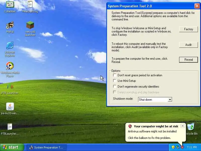Click 'Antivirus software might not be installed' text
Viewport: 201px width, 151px height.
click(152, 131)
